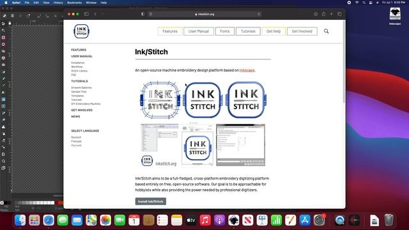409x230 pixels.
Task: Select the Zoom magnifier tool in Inkscape
Action: (3, 161)
